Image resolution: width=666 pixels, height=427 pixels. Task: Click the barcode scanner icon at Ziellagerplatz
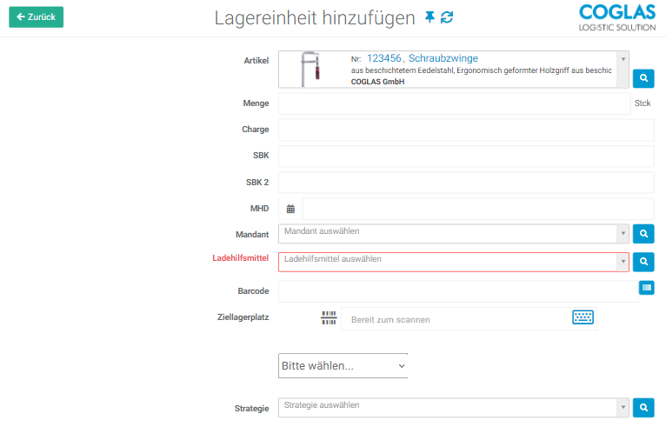[329, 318]
